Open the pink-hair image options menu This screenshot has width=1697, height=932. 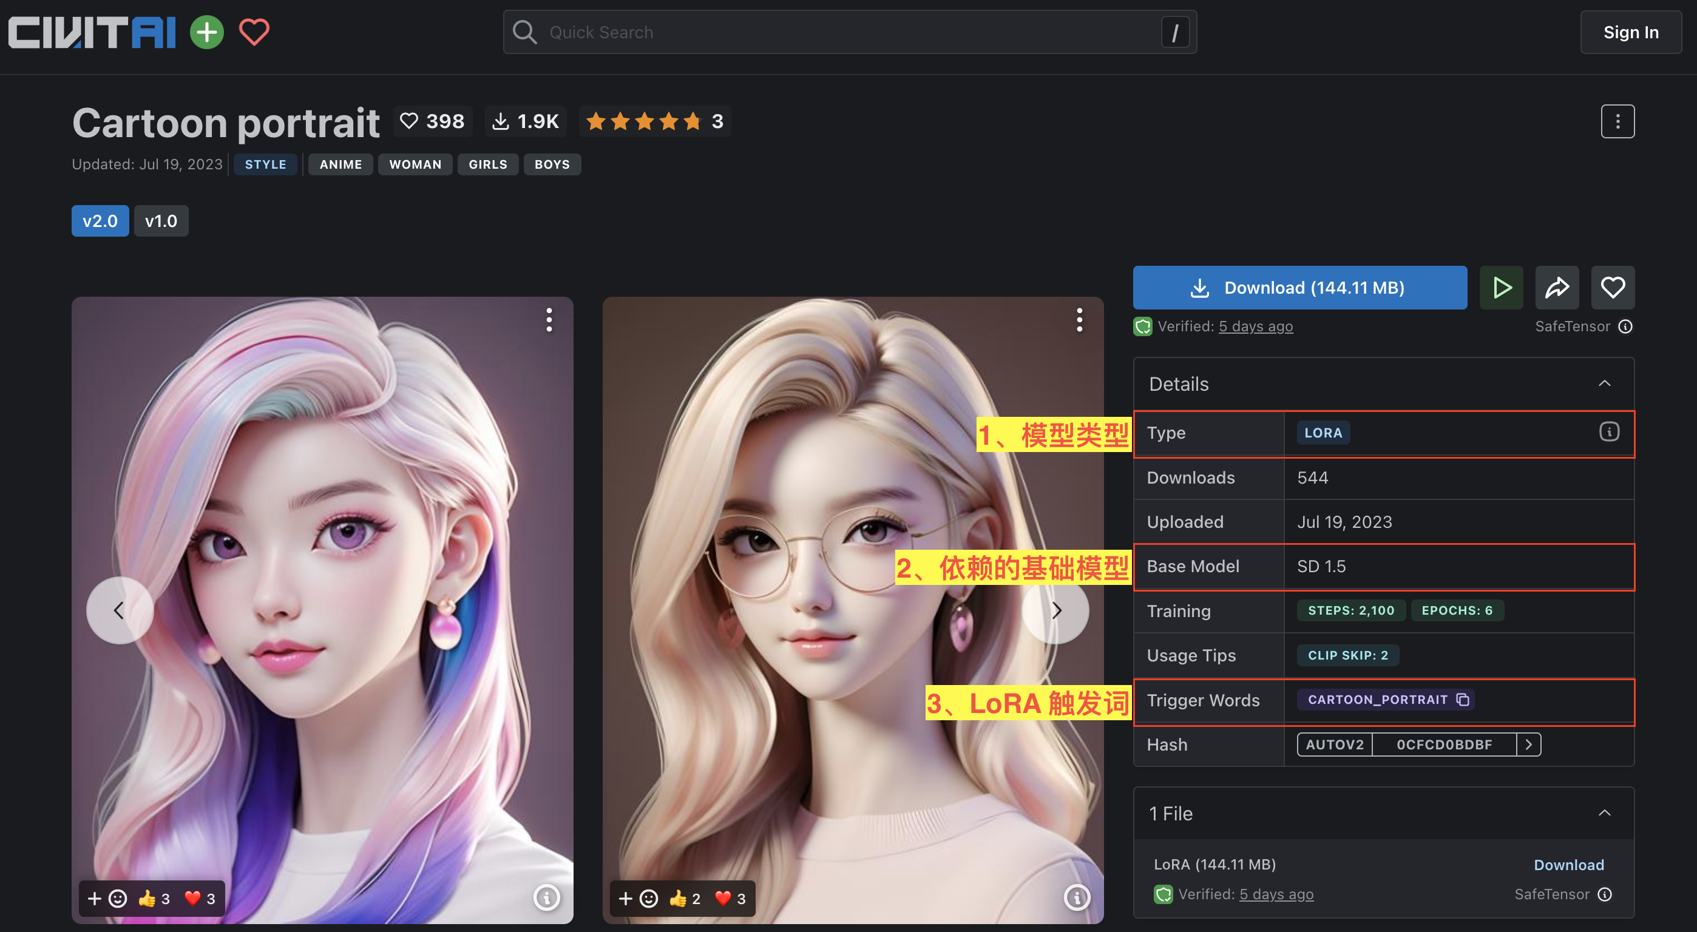(x=549, y=320)
